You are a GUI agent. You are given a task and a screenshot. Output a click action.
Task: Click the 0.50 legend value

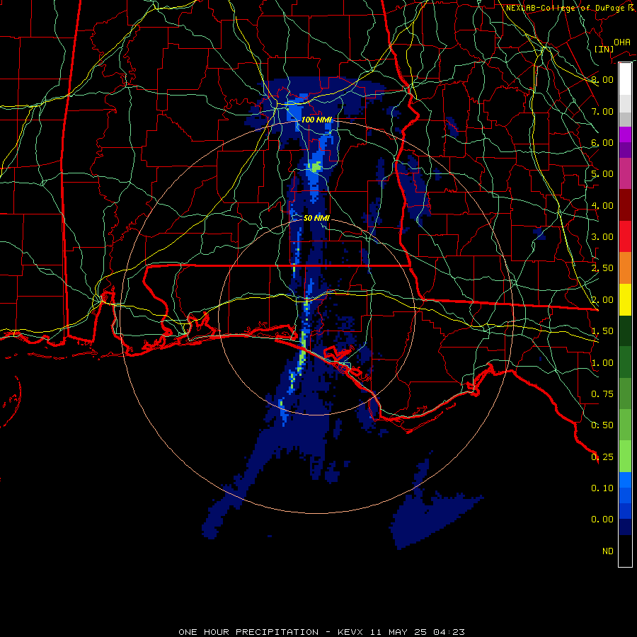coord(602,425)
